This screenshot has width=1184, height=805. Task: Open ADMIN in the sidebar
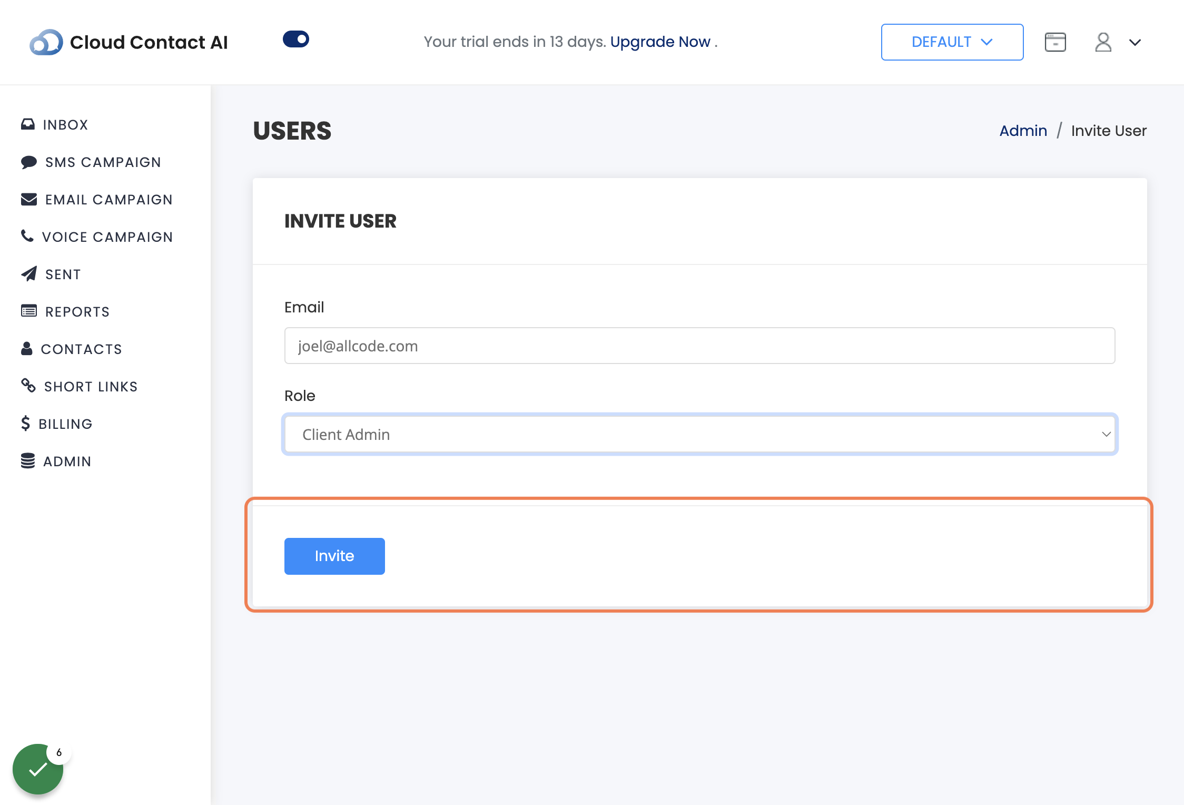tap(67, 462)
